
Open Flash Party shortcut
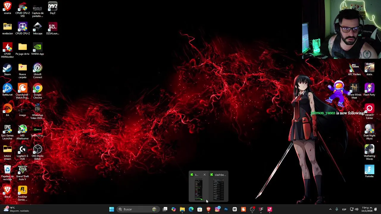369,90
